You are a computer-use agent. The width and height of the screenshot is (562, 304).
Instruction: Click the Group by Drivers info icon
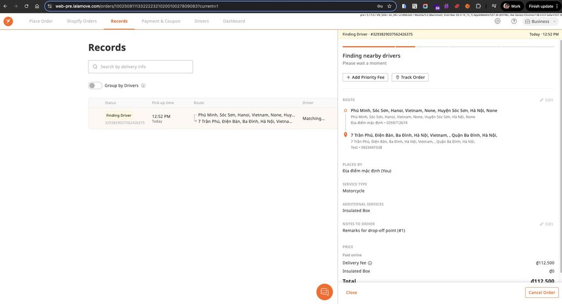pyautogui.click(x=143, y=86)
